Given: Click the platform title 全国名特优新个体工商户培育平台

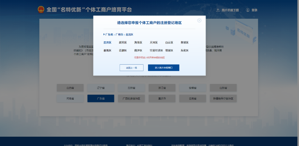Looking at the screenshot, I should coord(89,10).
